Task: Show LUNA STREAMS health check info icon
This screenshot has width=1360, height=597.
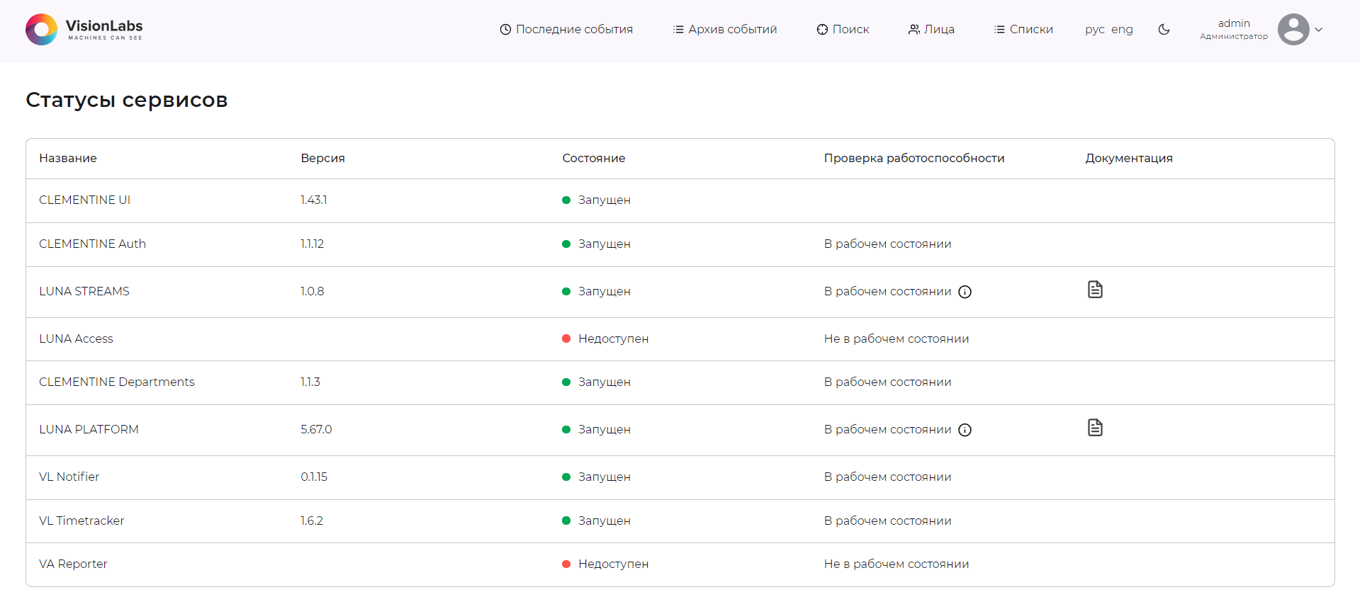Action: pyautogui.click(x=965, y=292)
